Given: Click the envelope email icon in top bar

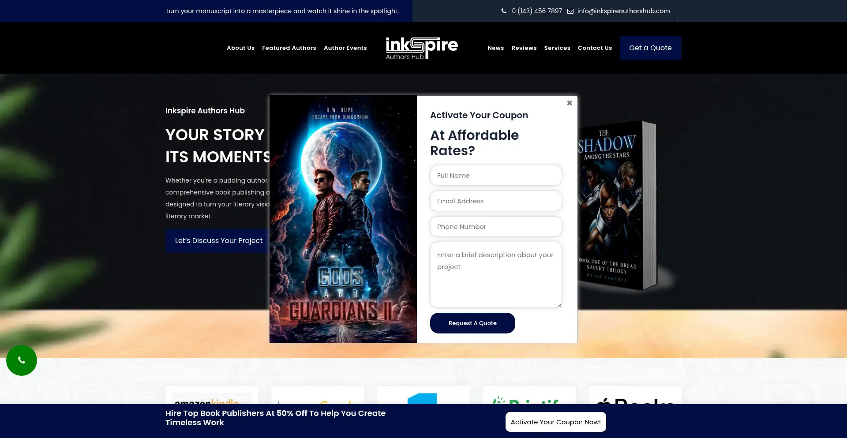Looking at the screenshot, I should [x=570, y=11].
